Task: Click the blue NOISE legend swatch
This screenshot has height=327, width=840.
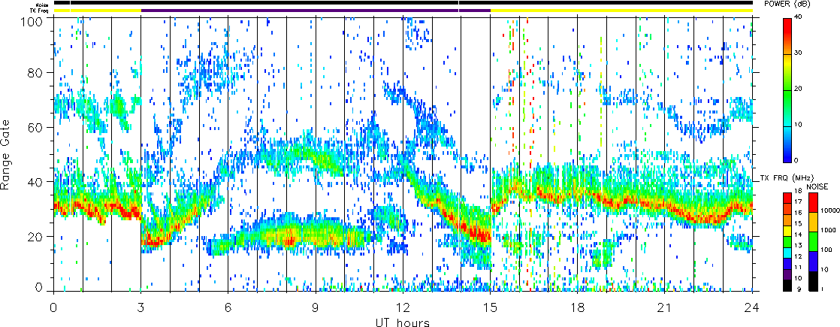Action: tap(813, 261)
